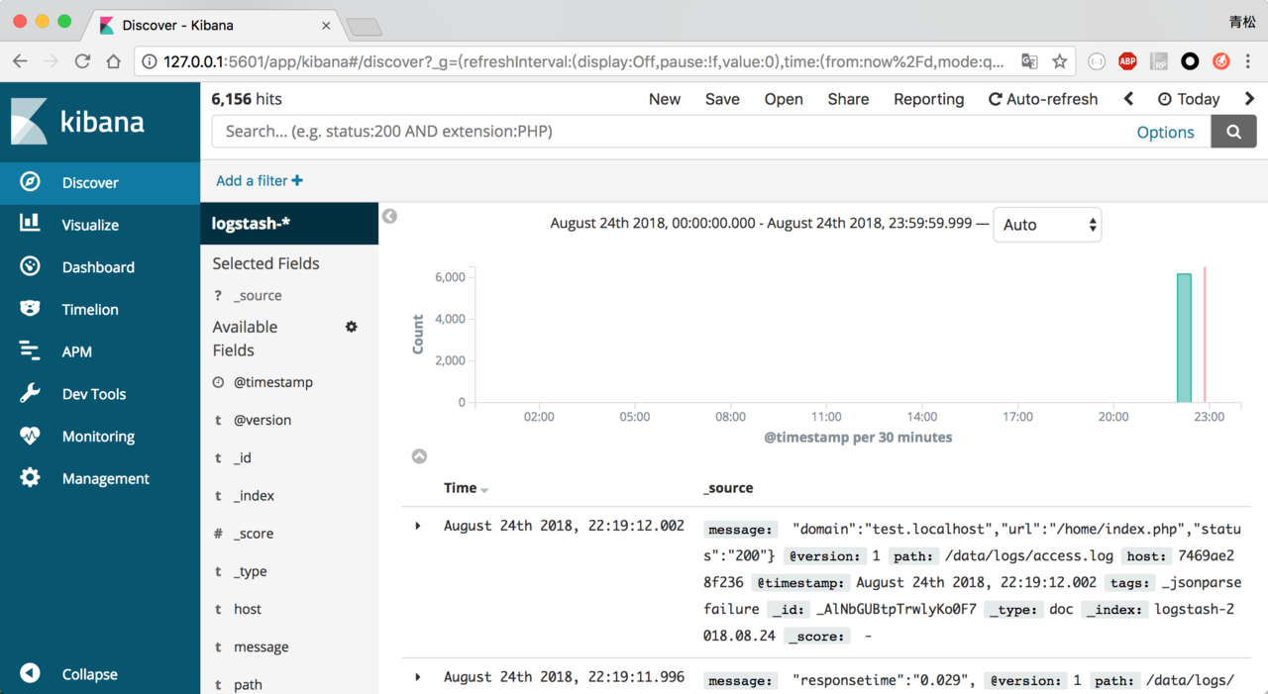Image resolution: width=1268 pixels, height=694 pixels.
Task: Open a new browser tab
Action: tap(364, 27)
